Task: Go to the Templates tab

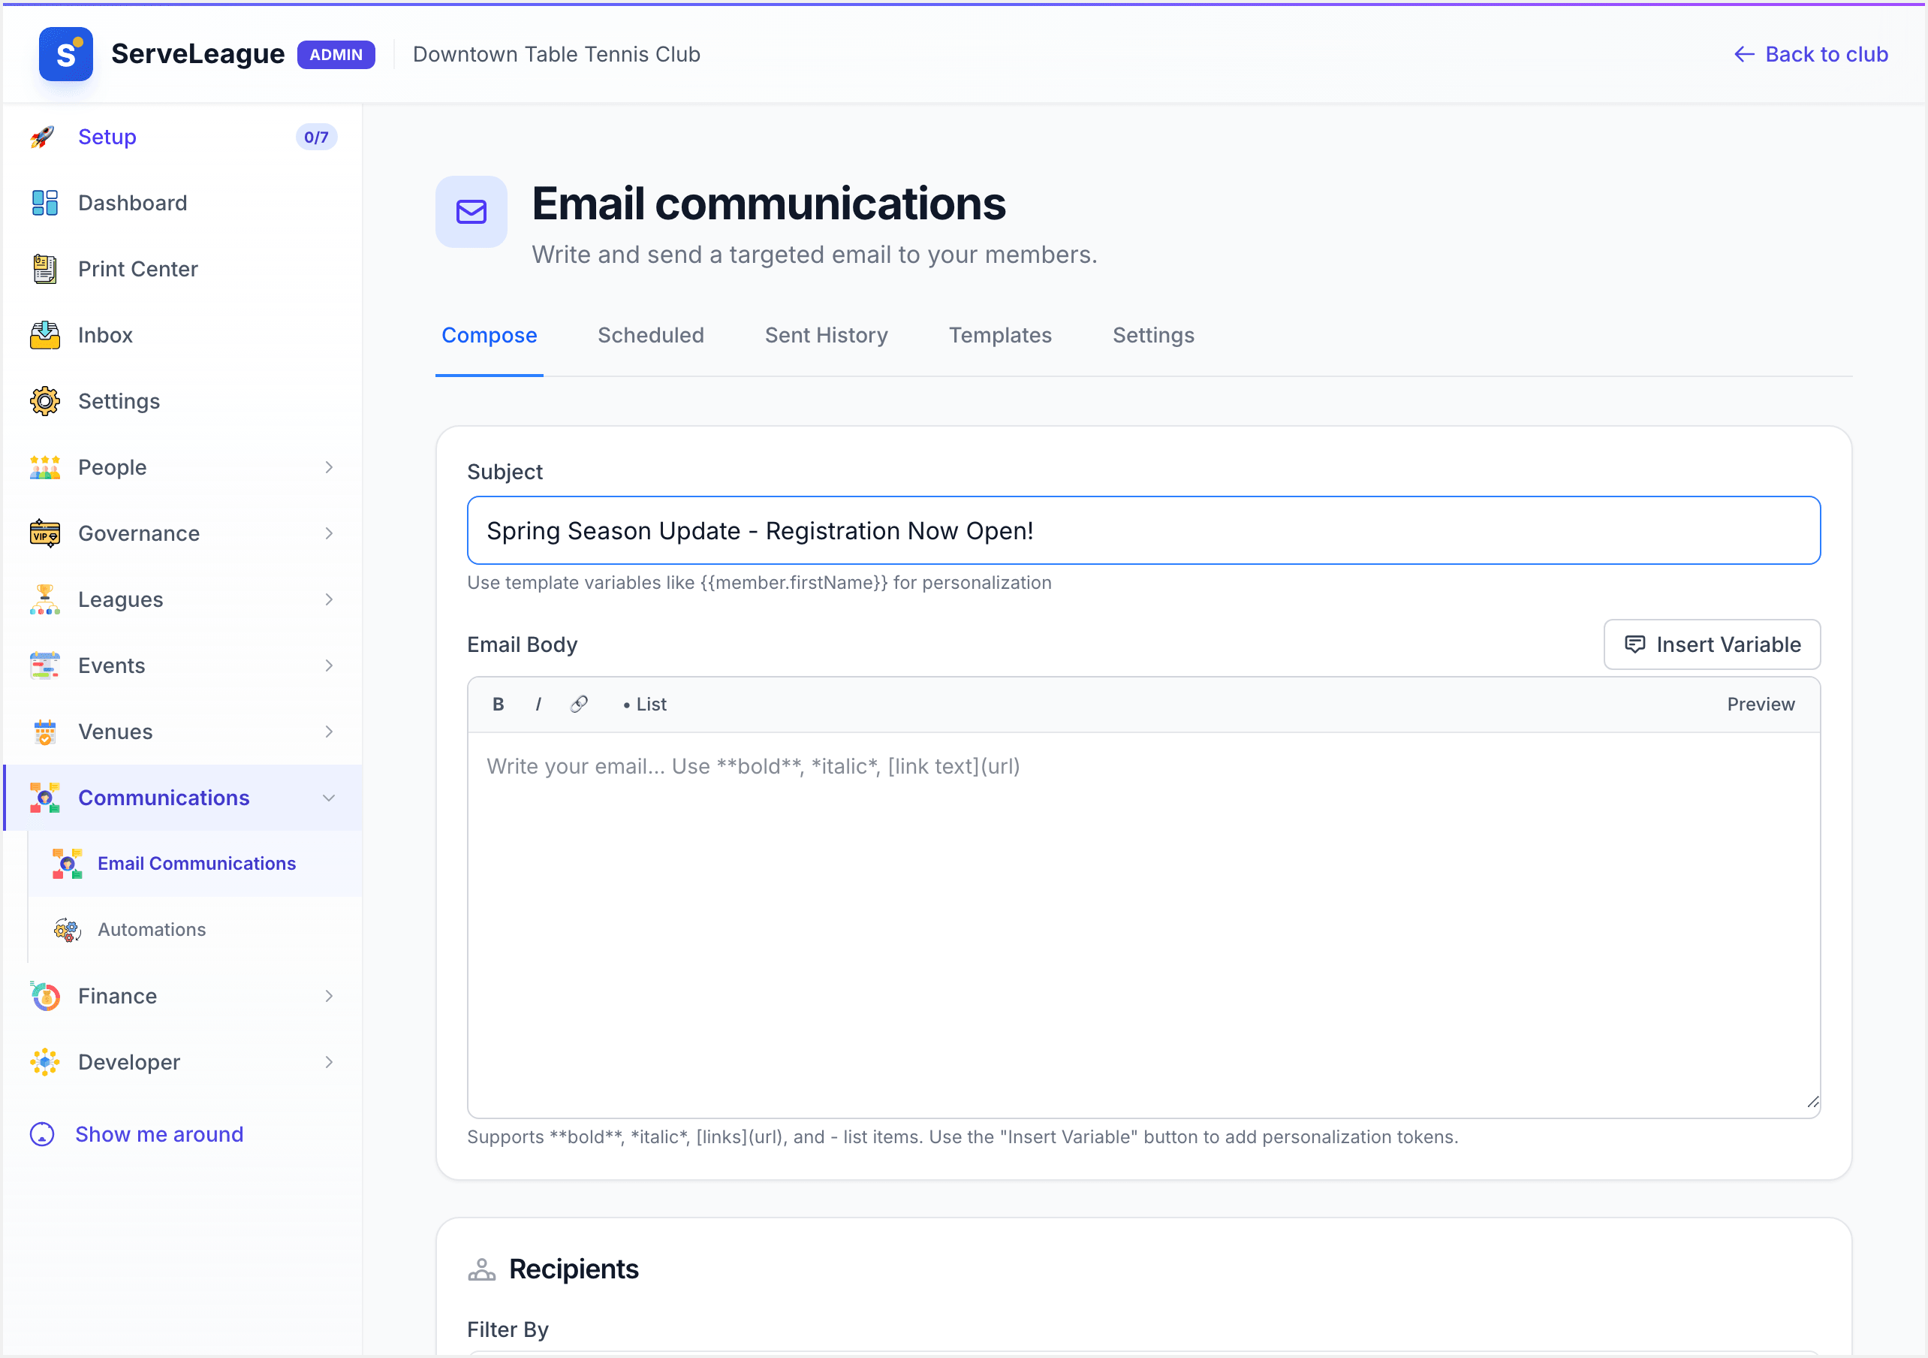Action: (1000, 335)
